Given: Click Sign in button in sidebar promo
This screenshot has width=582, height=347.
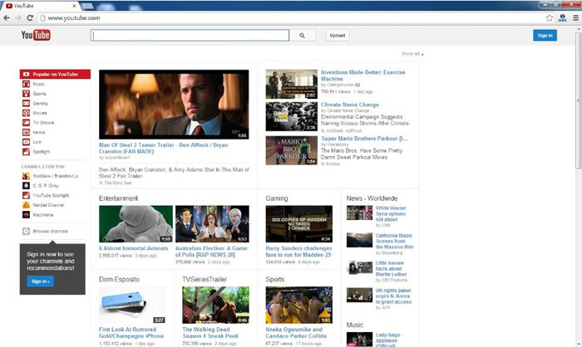Looking at the screenshot, I should [x=40, y=281].
